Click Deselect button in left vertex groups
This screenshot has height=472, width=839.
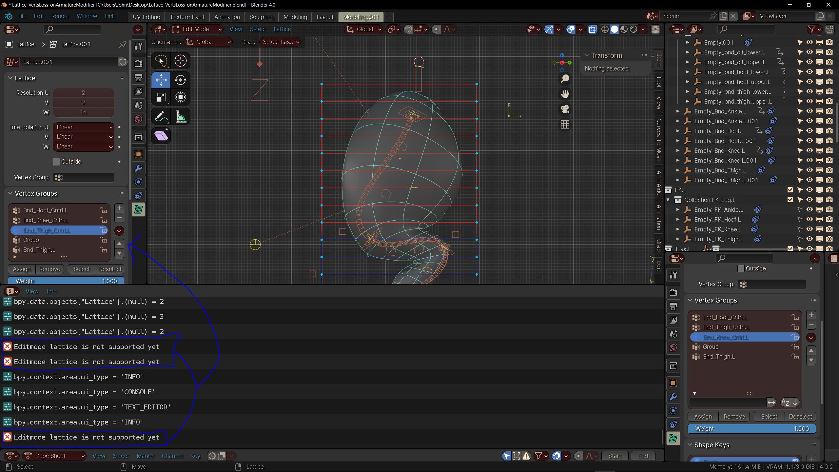pos(110,269)
